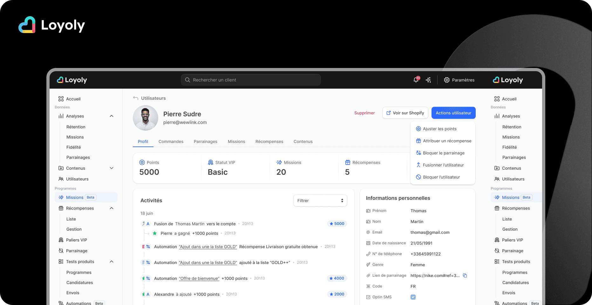Select the Récompenses profile tab

click(269, 141)
